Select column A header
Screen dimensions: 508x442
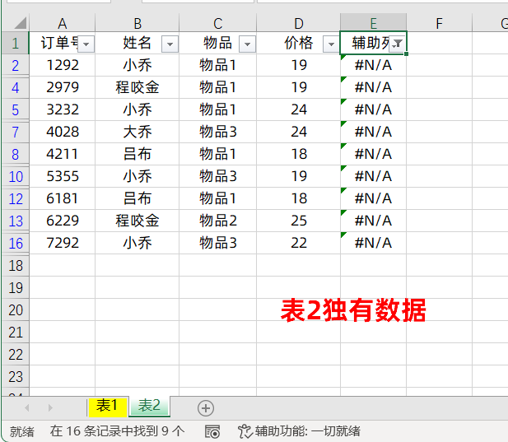click(x=63, y=23)
